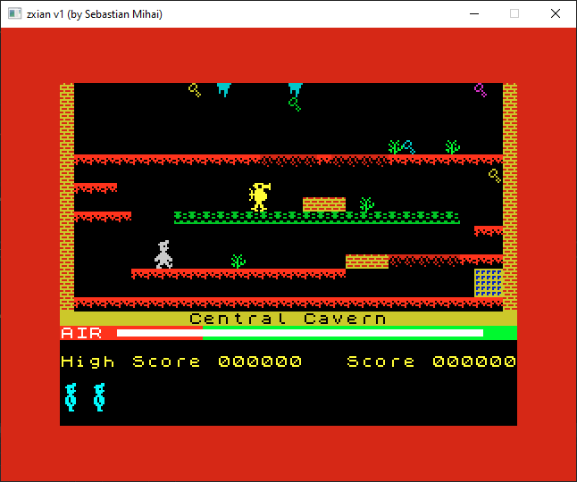
Task: Close the zxian window
Action: coord(556,14)
